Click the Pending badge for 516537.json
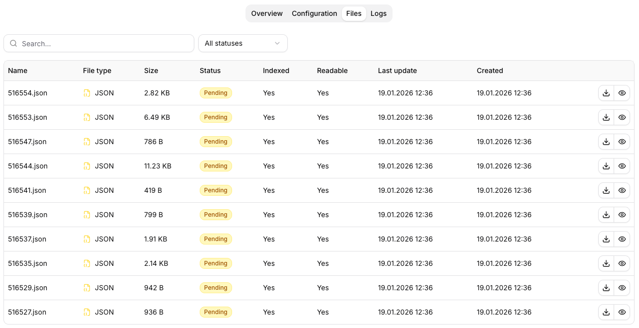 coord(216,239)
